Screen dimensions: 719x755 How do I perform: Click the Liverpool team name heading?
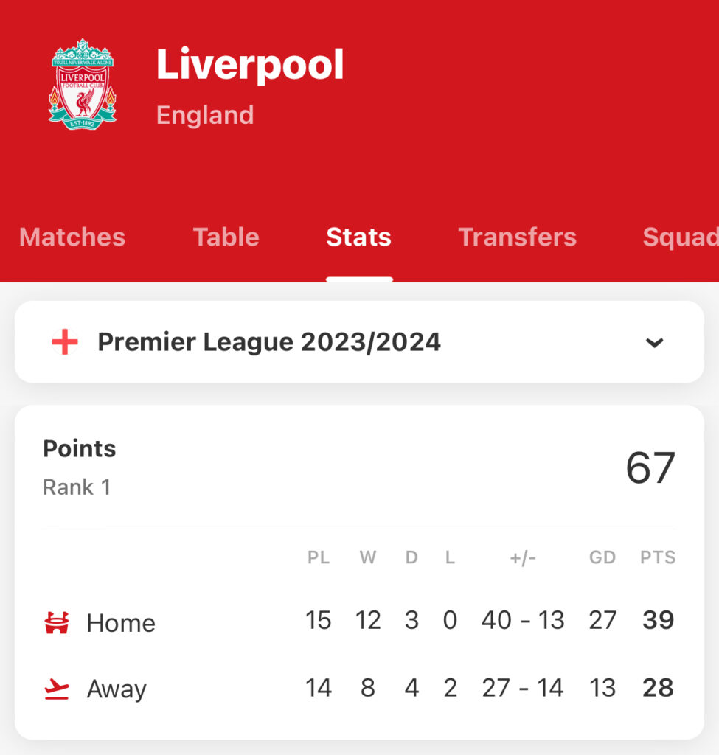coord(249,65)
